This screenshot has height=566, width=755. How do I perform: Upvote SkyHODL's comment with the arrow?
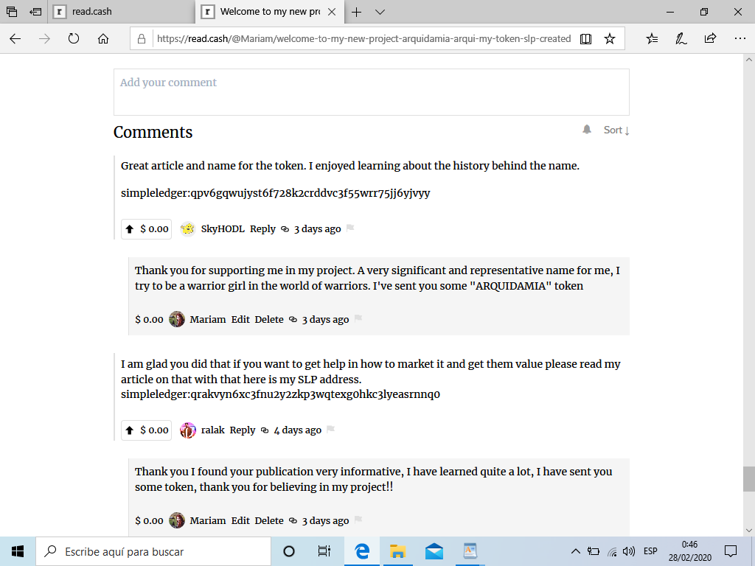130,229
